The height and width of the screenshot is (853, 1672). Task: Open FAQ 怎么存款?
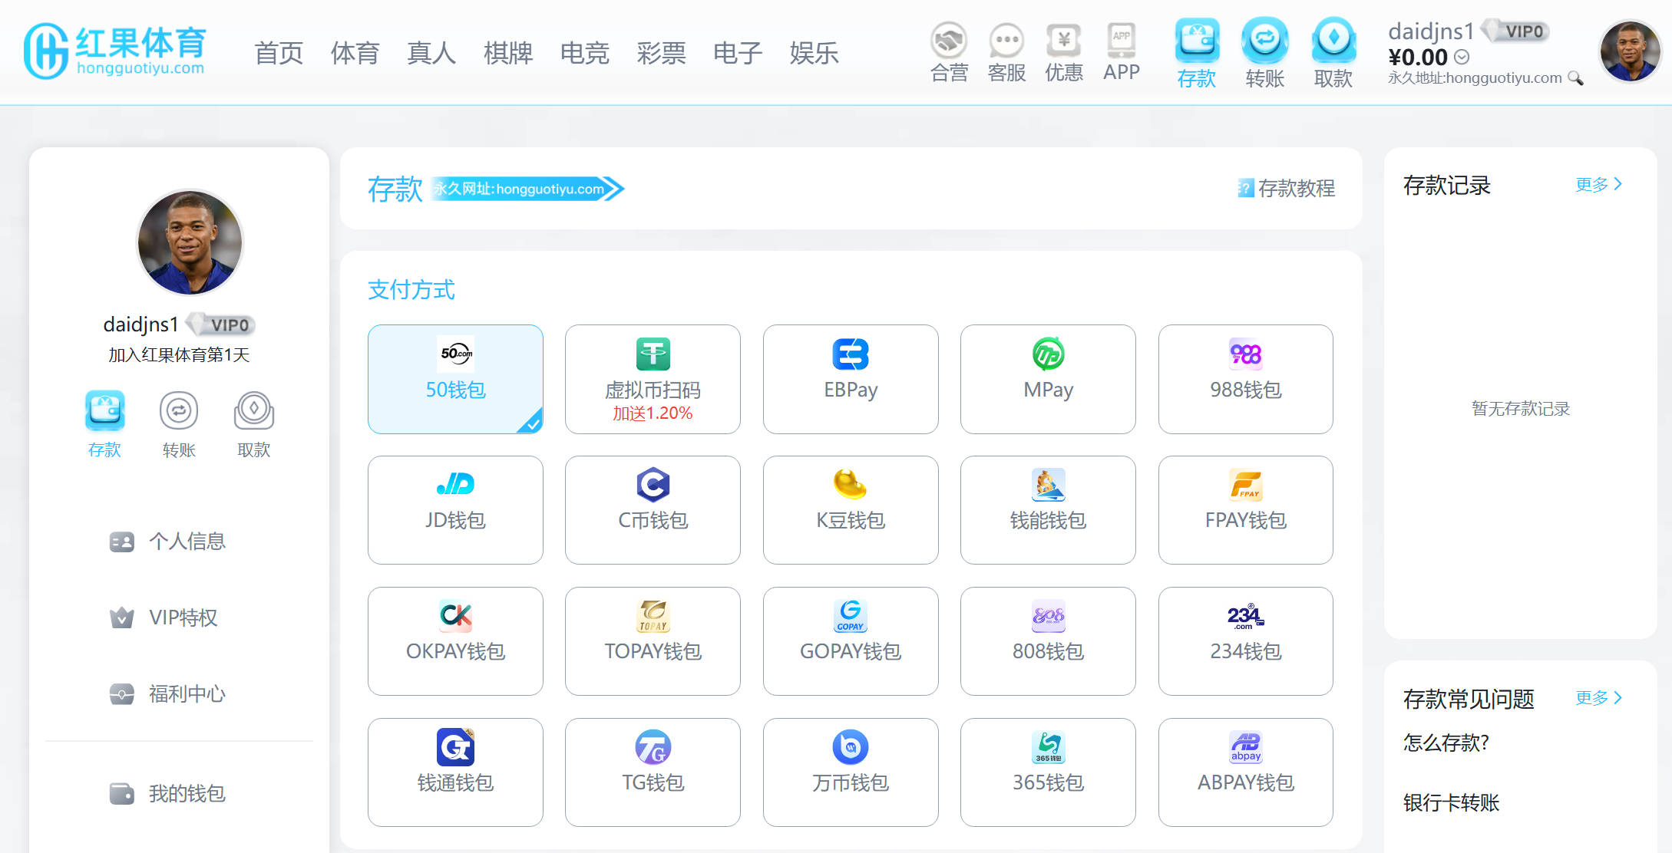[x=1446, y=743]
